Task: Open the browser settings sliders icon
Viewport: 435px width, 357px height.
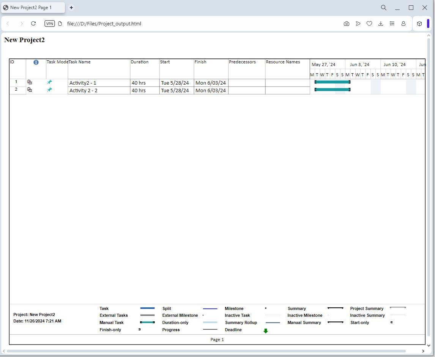Action: coord(392,24)
